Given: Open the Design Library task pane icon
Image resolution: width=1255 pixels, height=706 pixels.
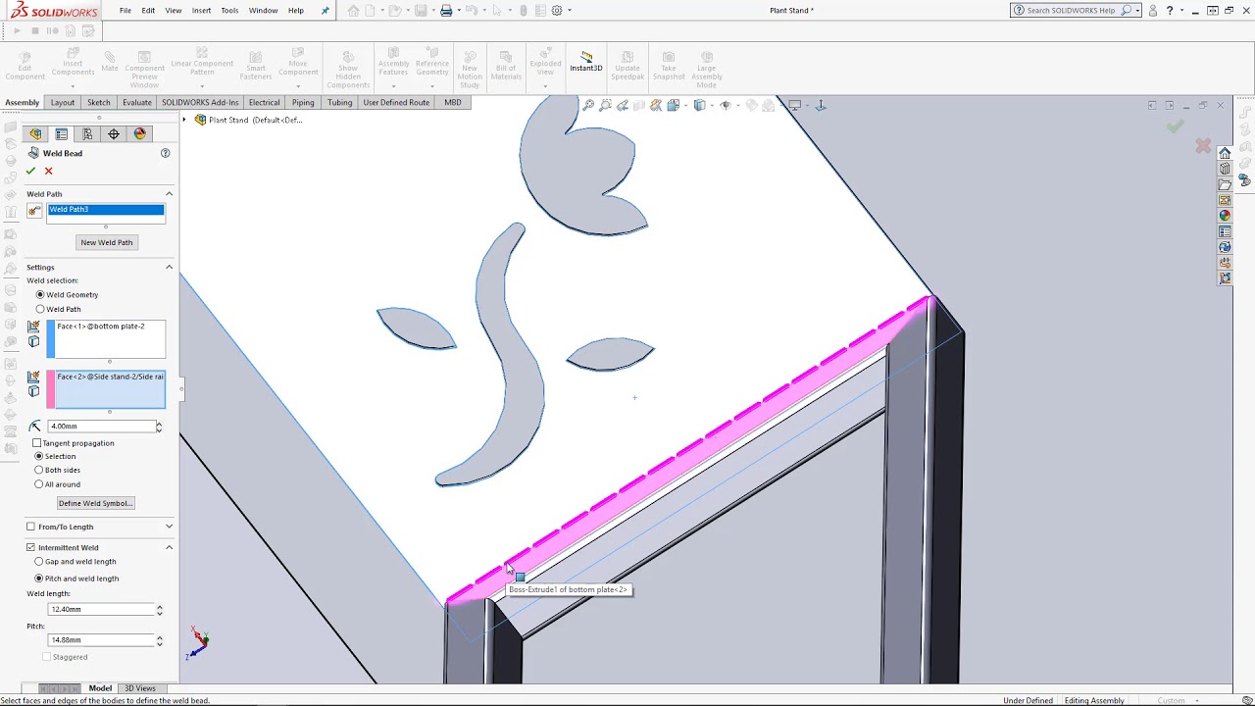Looking at the screenshot, I should click(x=1225, y=169).
